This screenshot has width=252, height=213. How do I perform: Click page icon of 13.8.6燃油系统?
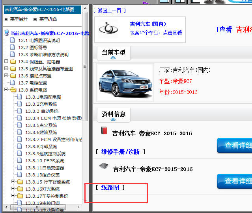(x=20, y=132)
